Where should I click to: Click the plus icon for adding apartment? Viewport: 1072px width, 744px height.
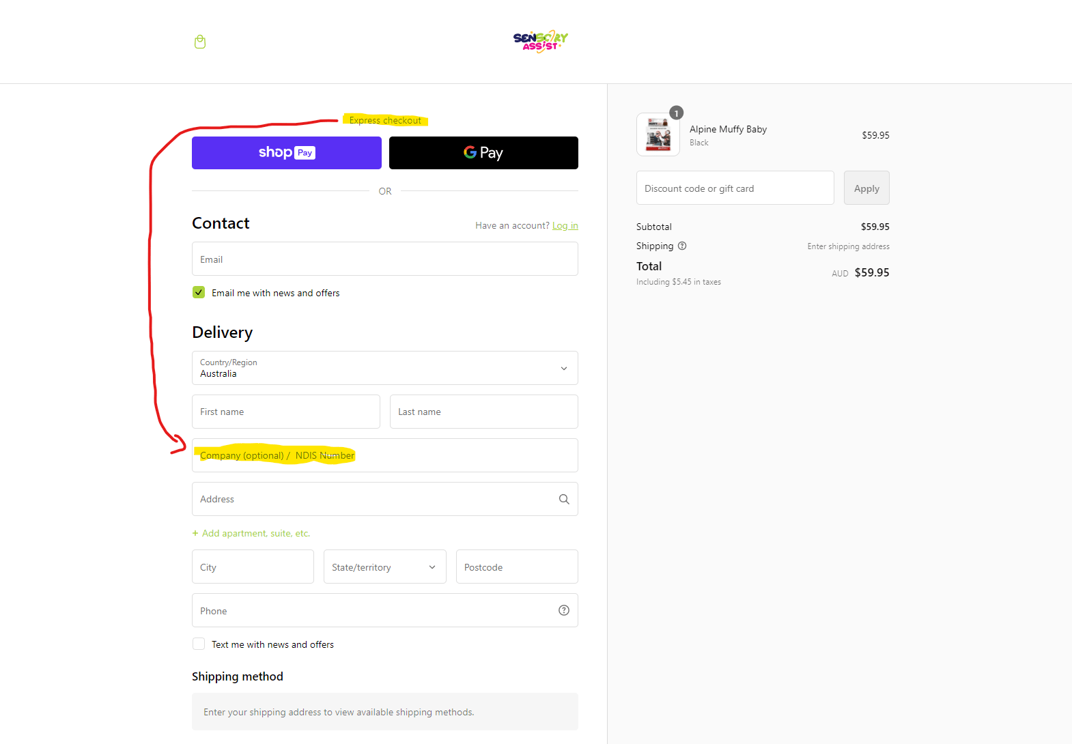[195, 533]
